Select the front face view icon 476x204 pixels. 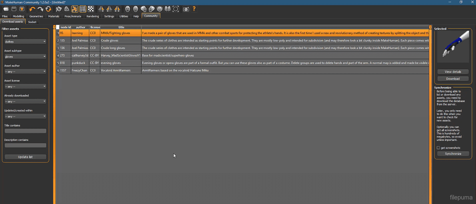[128, 9]
